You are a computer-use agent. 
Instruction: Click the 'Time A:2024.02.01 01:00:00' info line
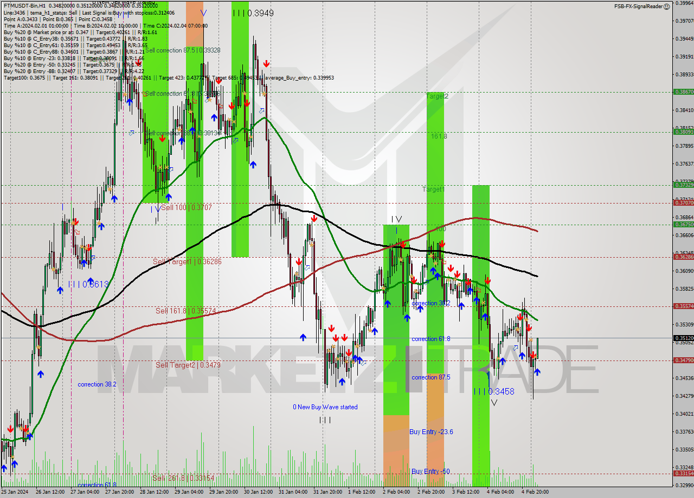106,25
